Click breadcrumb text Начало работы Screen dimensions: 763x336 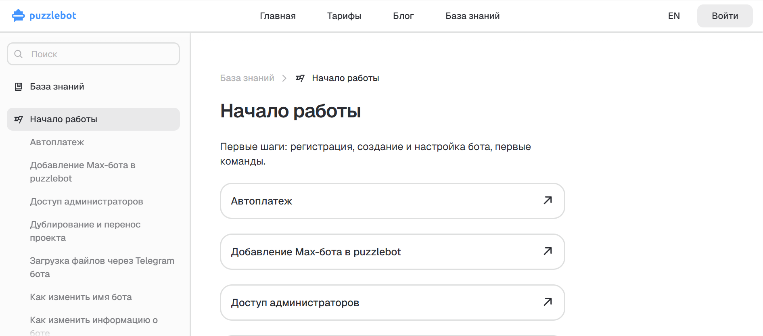pos(345,78)
